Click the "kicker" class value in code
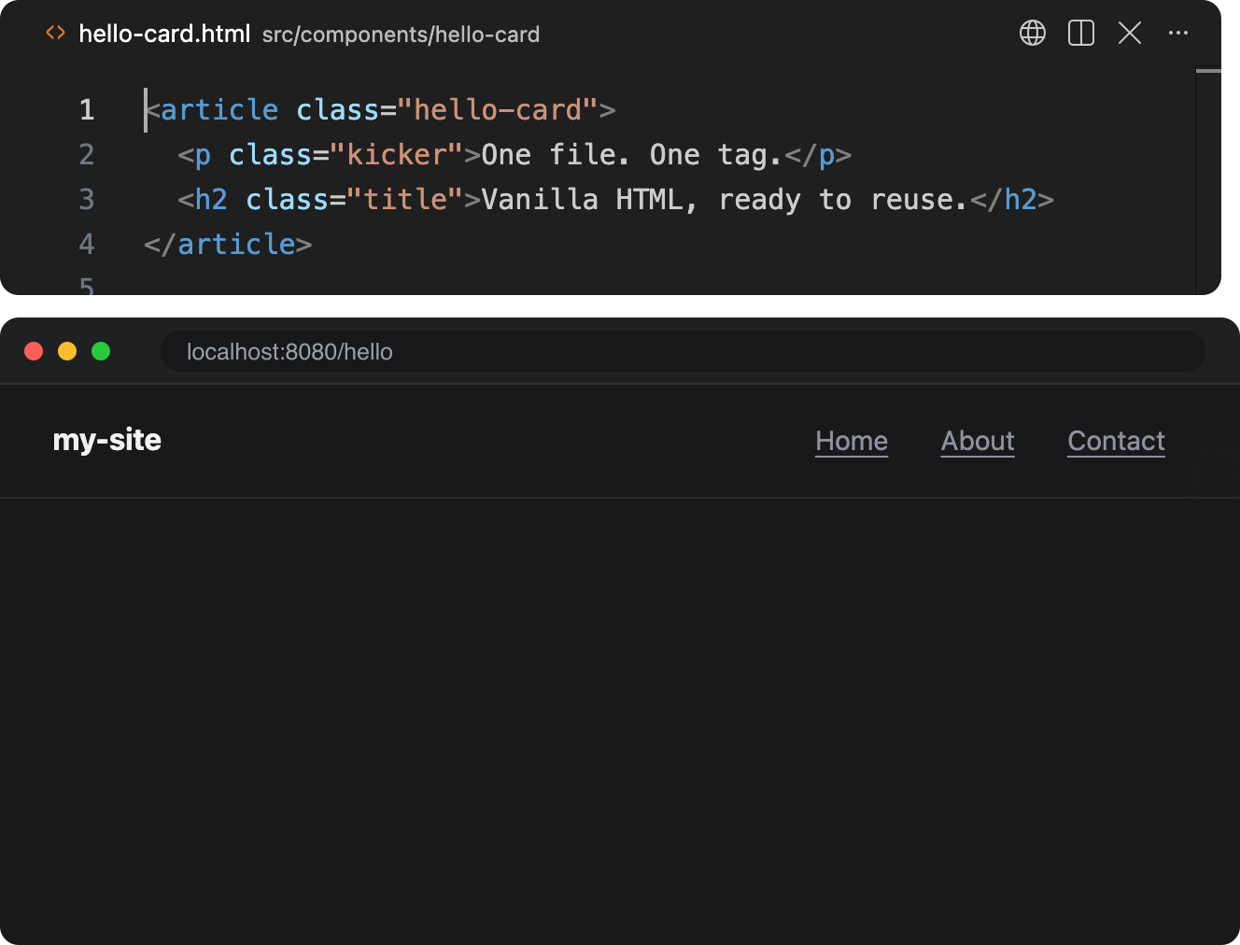The height and width of the screenshot is (945, 1240). click(397, 154)
